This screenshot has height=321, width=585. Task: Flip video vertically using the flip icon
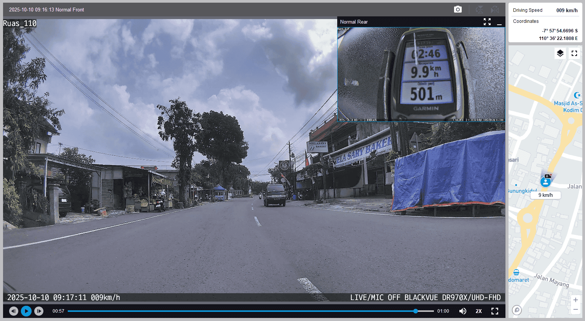480,10
